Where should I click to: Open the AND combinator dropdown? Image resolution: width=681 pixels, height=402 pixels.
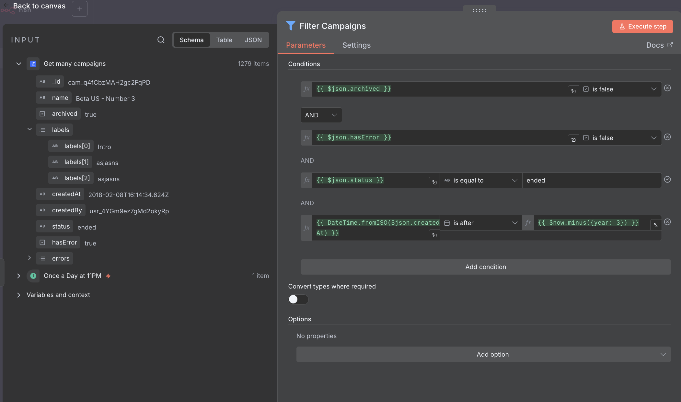(x=321, y=115)
